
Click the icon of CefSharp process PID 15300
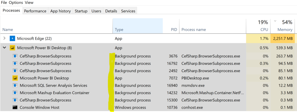15,100
